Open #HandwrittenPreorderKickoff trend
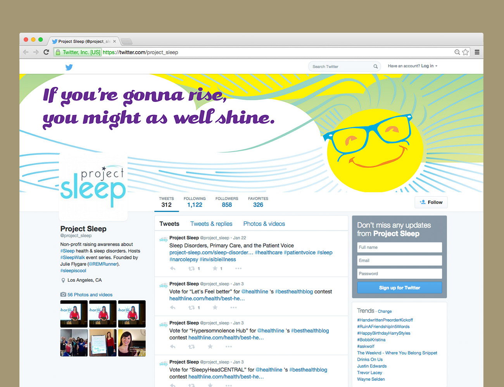This screenshot has width=504, height=387. pos(385,320)
